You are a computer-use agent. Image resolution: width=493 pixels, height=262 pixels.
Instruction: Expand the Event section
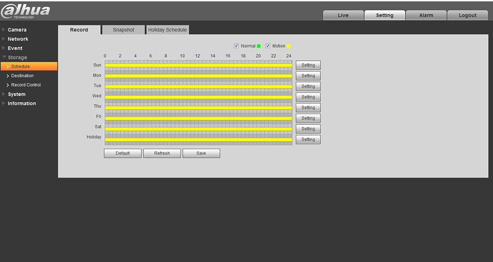15,48
